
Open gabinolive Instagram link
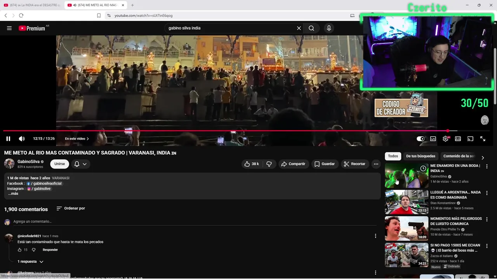tap(39, 189)
